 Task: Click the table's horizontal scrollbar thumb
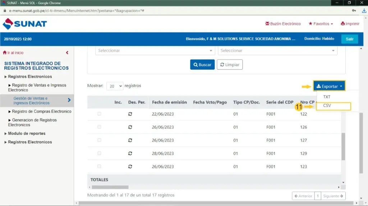(x=110, y=187)
